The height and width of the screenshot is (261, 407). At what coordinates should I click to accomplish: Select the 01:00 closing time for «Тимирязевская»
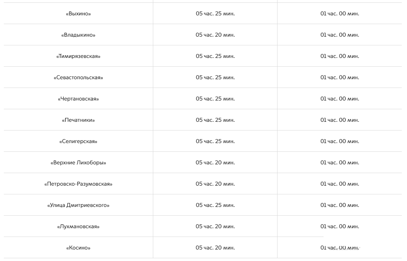[340, 56]
